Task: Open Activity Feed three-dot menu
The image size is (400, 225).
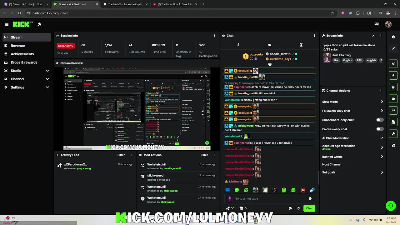Action: pos(132,155)
